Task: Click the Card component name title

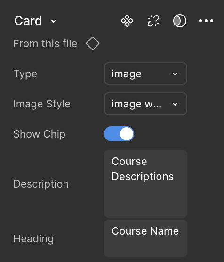Action: pos(28,21)
